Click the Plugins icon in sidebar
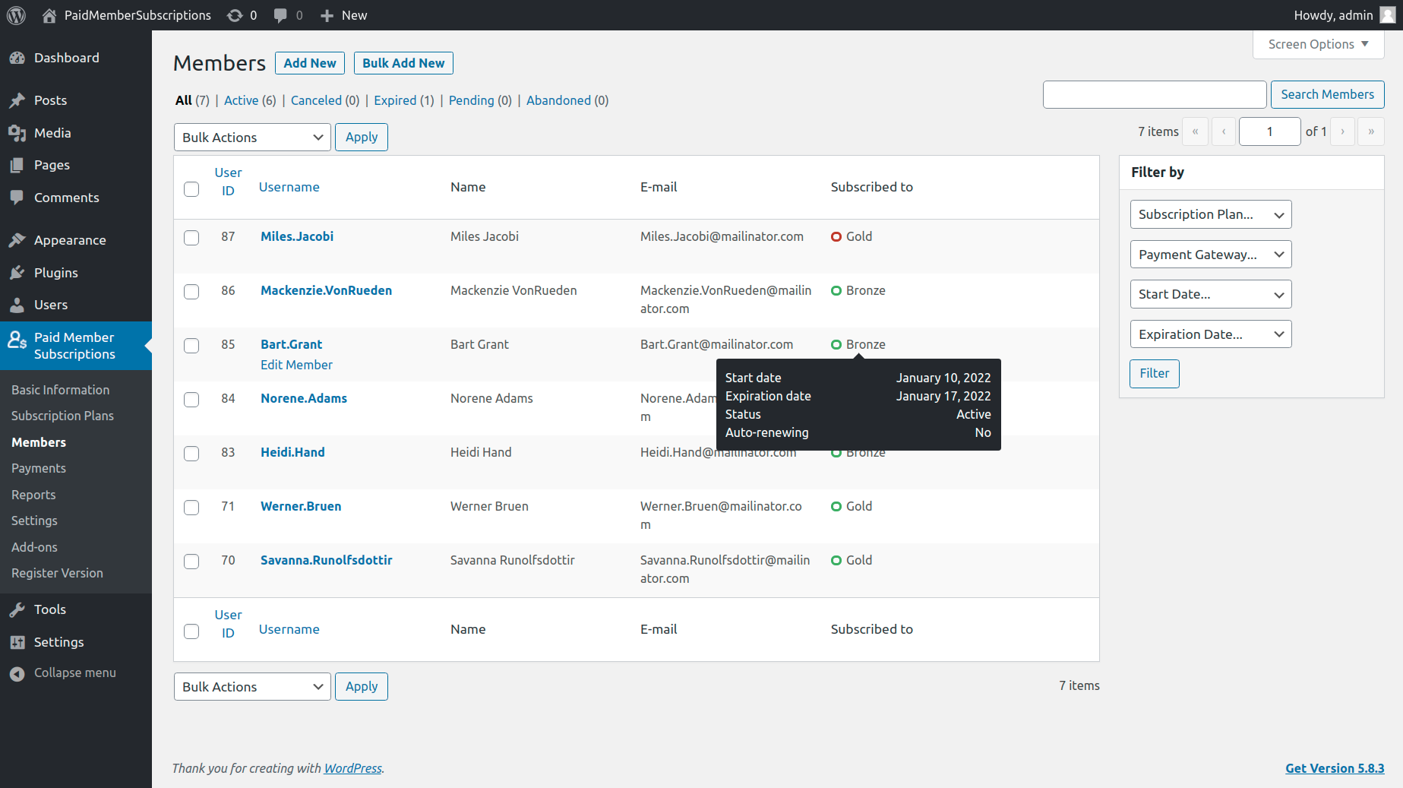Image resolution: width=1403 pixels, height=788 pixels. (17, 273)
